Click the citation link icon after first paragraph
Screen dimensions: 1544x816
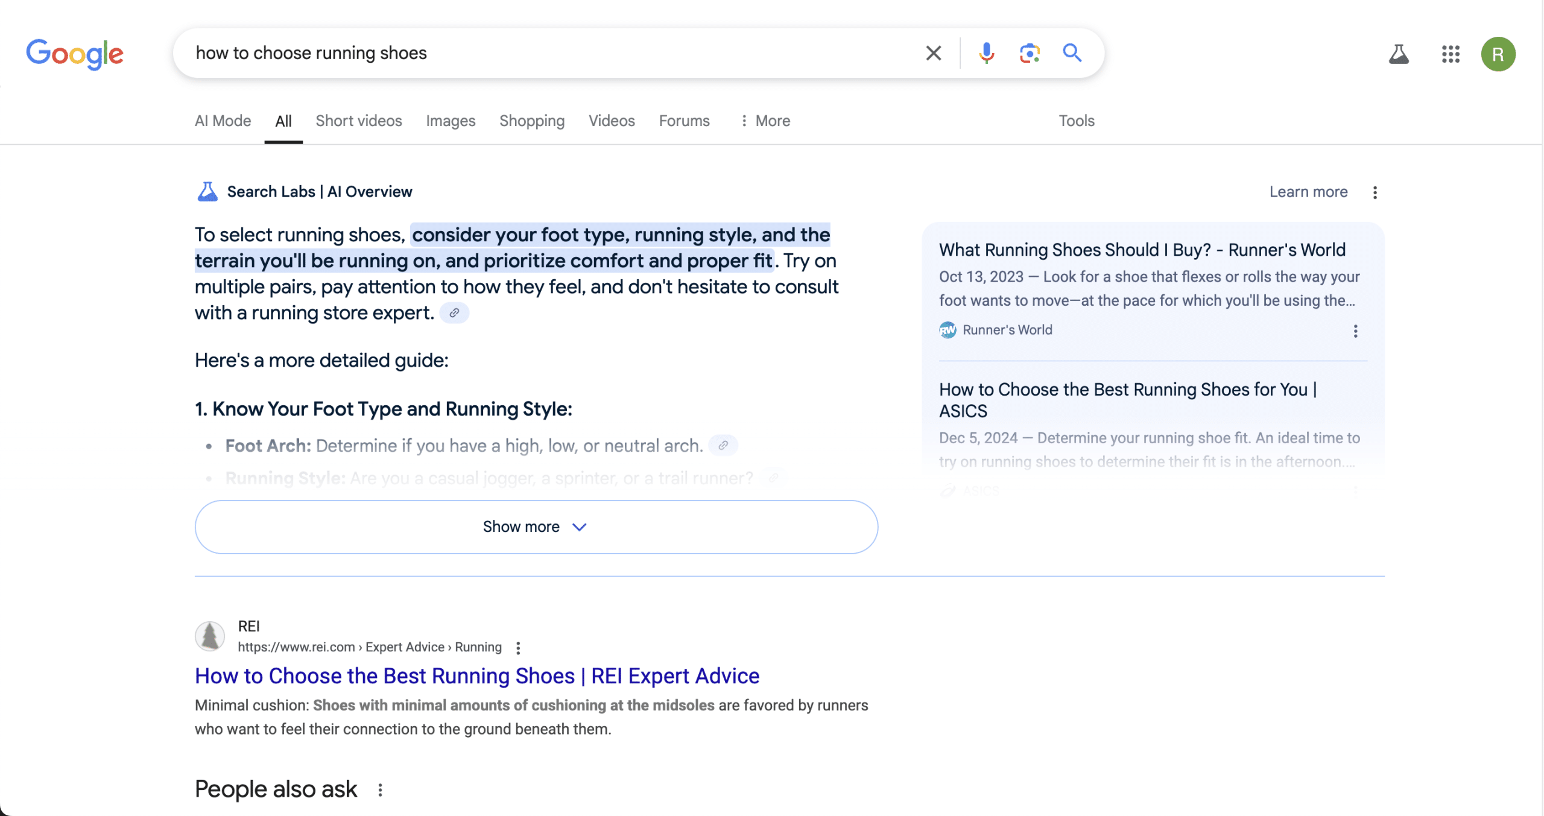[x=454, y=313]
